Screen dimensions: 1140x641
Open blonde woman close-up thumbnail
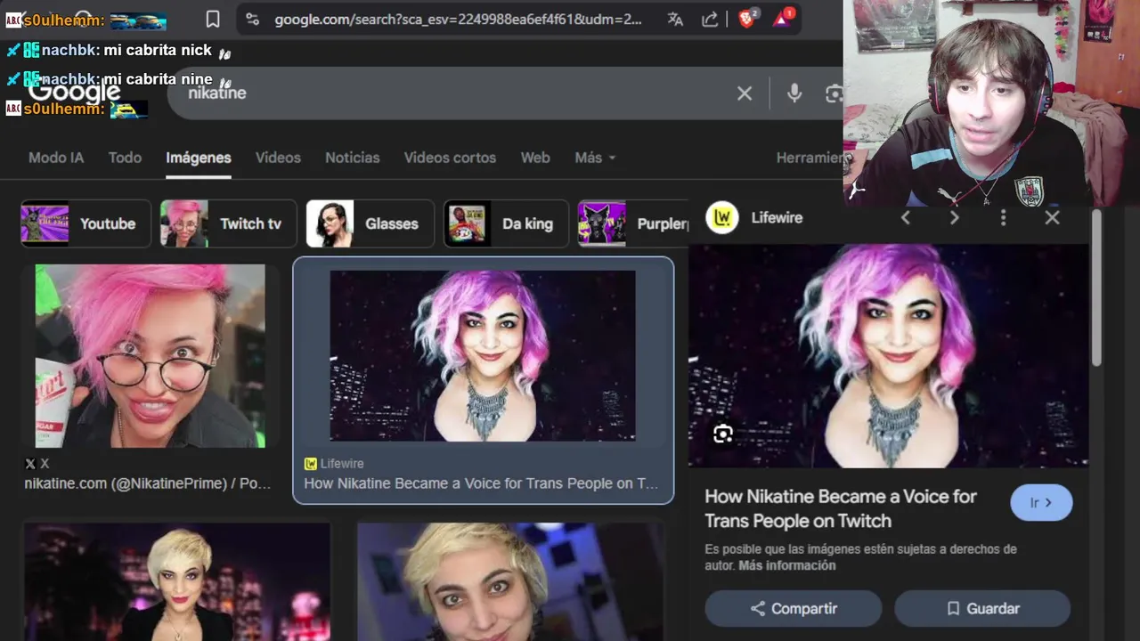tap(509, 581)
